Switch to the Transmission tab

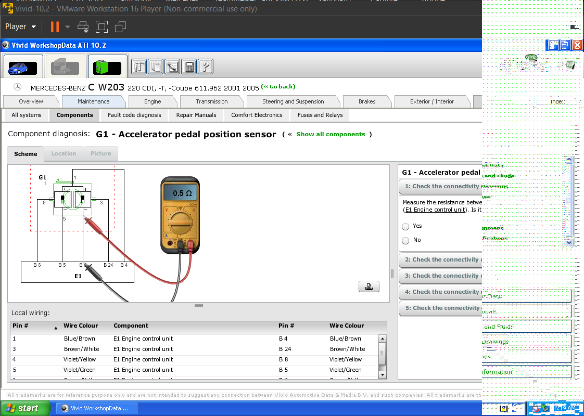(211, 101)
